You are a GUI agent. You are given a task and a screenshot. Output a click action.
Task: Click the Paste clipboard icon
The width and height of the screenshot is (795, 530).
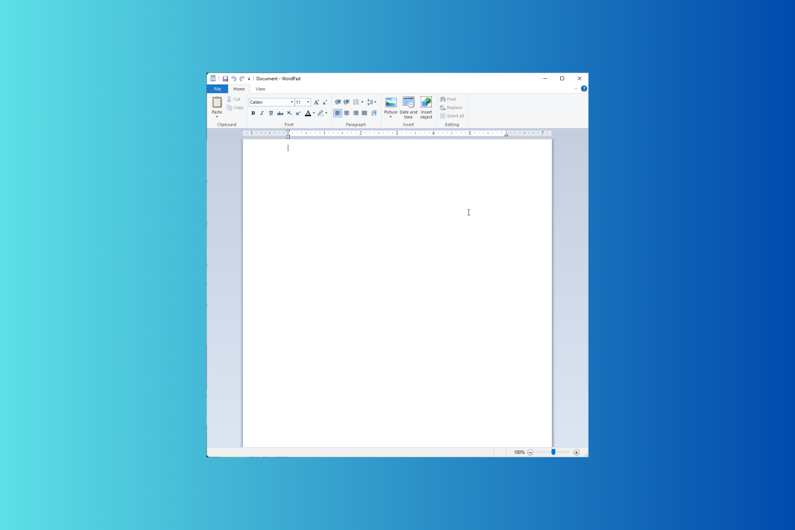pyautogui.click(x=217, y=102)
